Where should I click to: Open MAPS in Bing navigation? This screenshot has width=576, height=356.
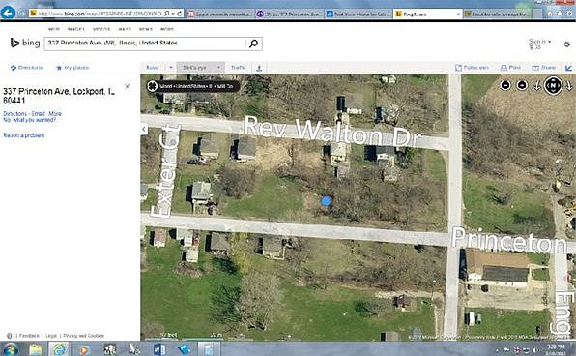(x=125, y=29)
